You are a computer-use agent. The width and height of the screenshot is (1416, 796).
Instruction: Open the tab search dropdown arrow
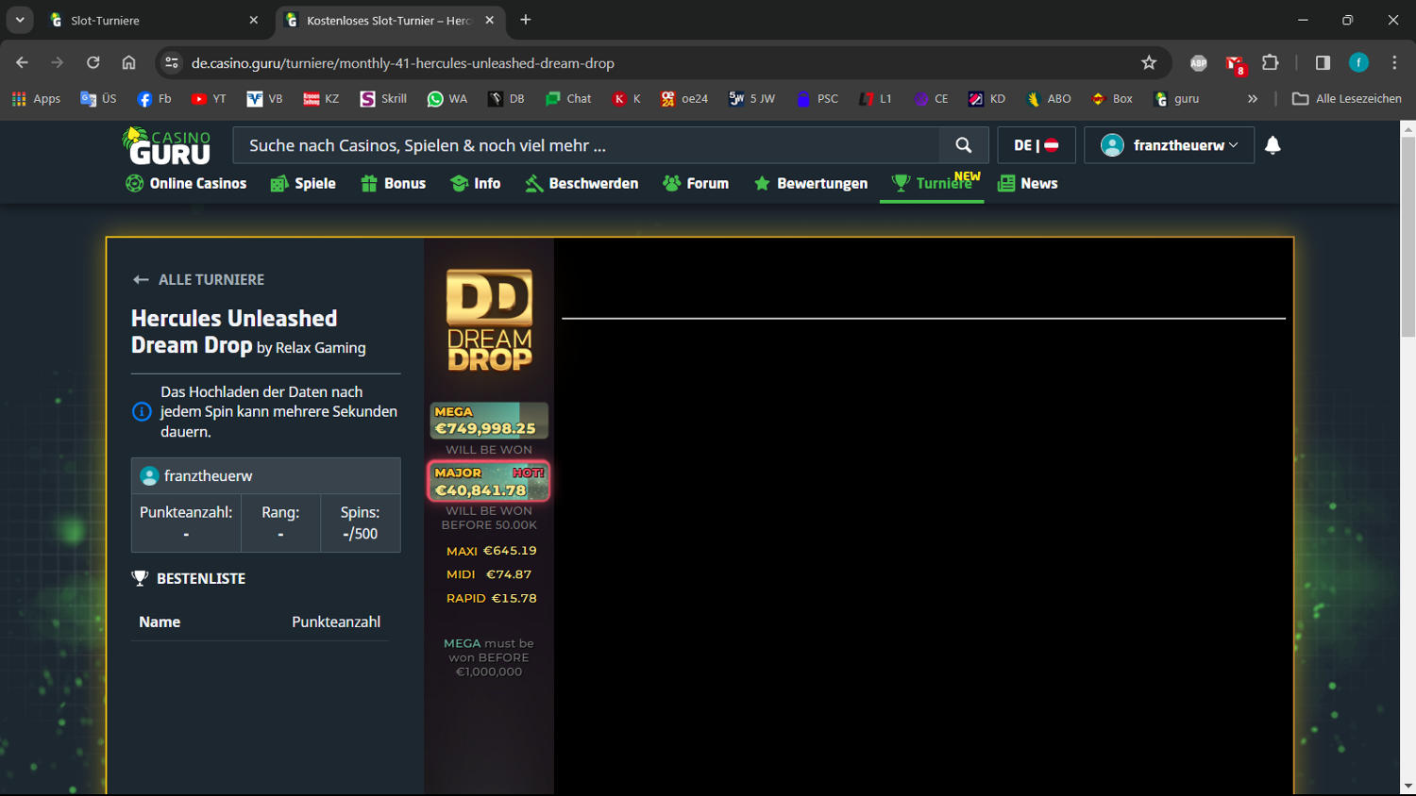click(x=20, y=20)
